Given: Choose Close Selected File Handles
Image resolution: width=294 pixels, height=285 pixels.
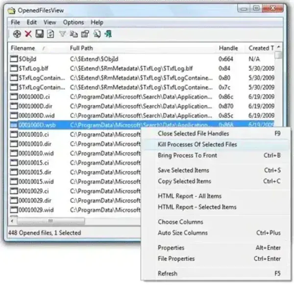Looking at the screenshot, I should point(216,134).
